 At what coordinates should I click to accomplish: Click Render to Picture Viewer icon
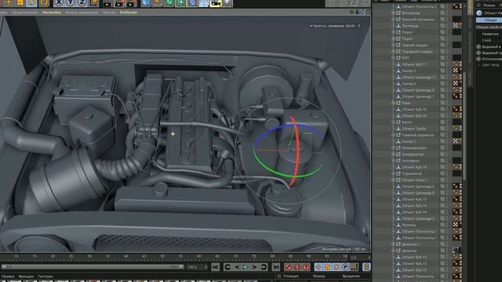point(118,3)
